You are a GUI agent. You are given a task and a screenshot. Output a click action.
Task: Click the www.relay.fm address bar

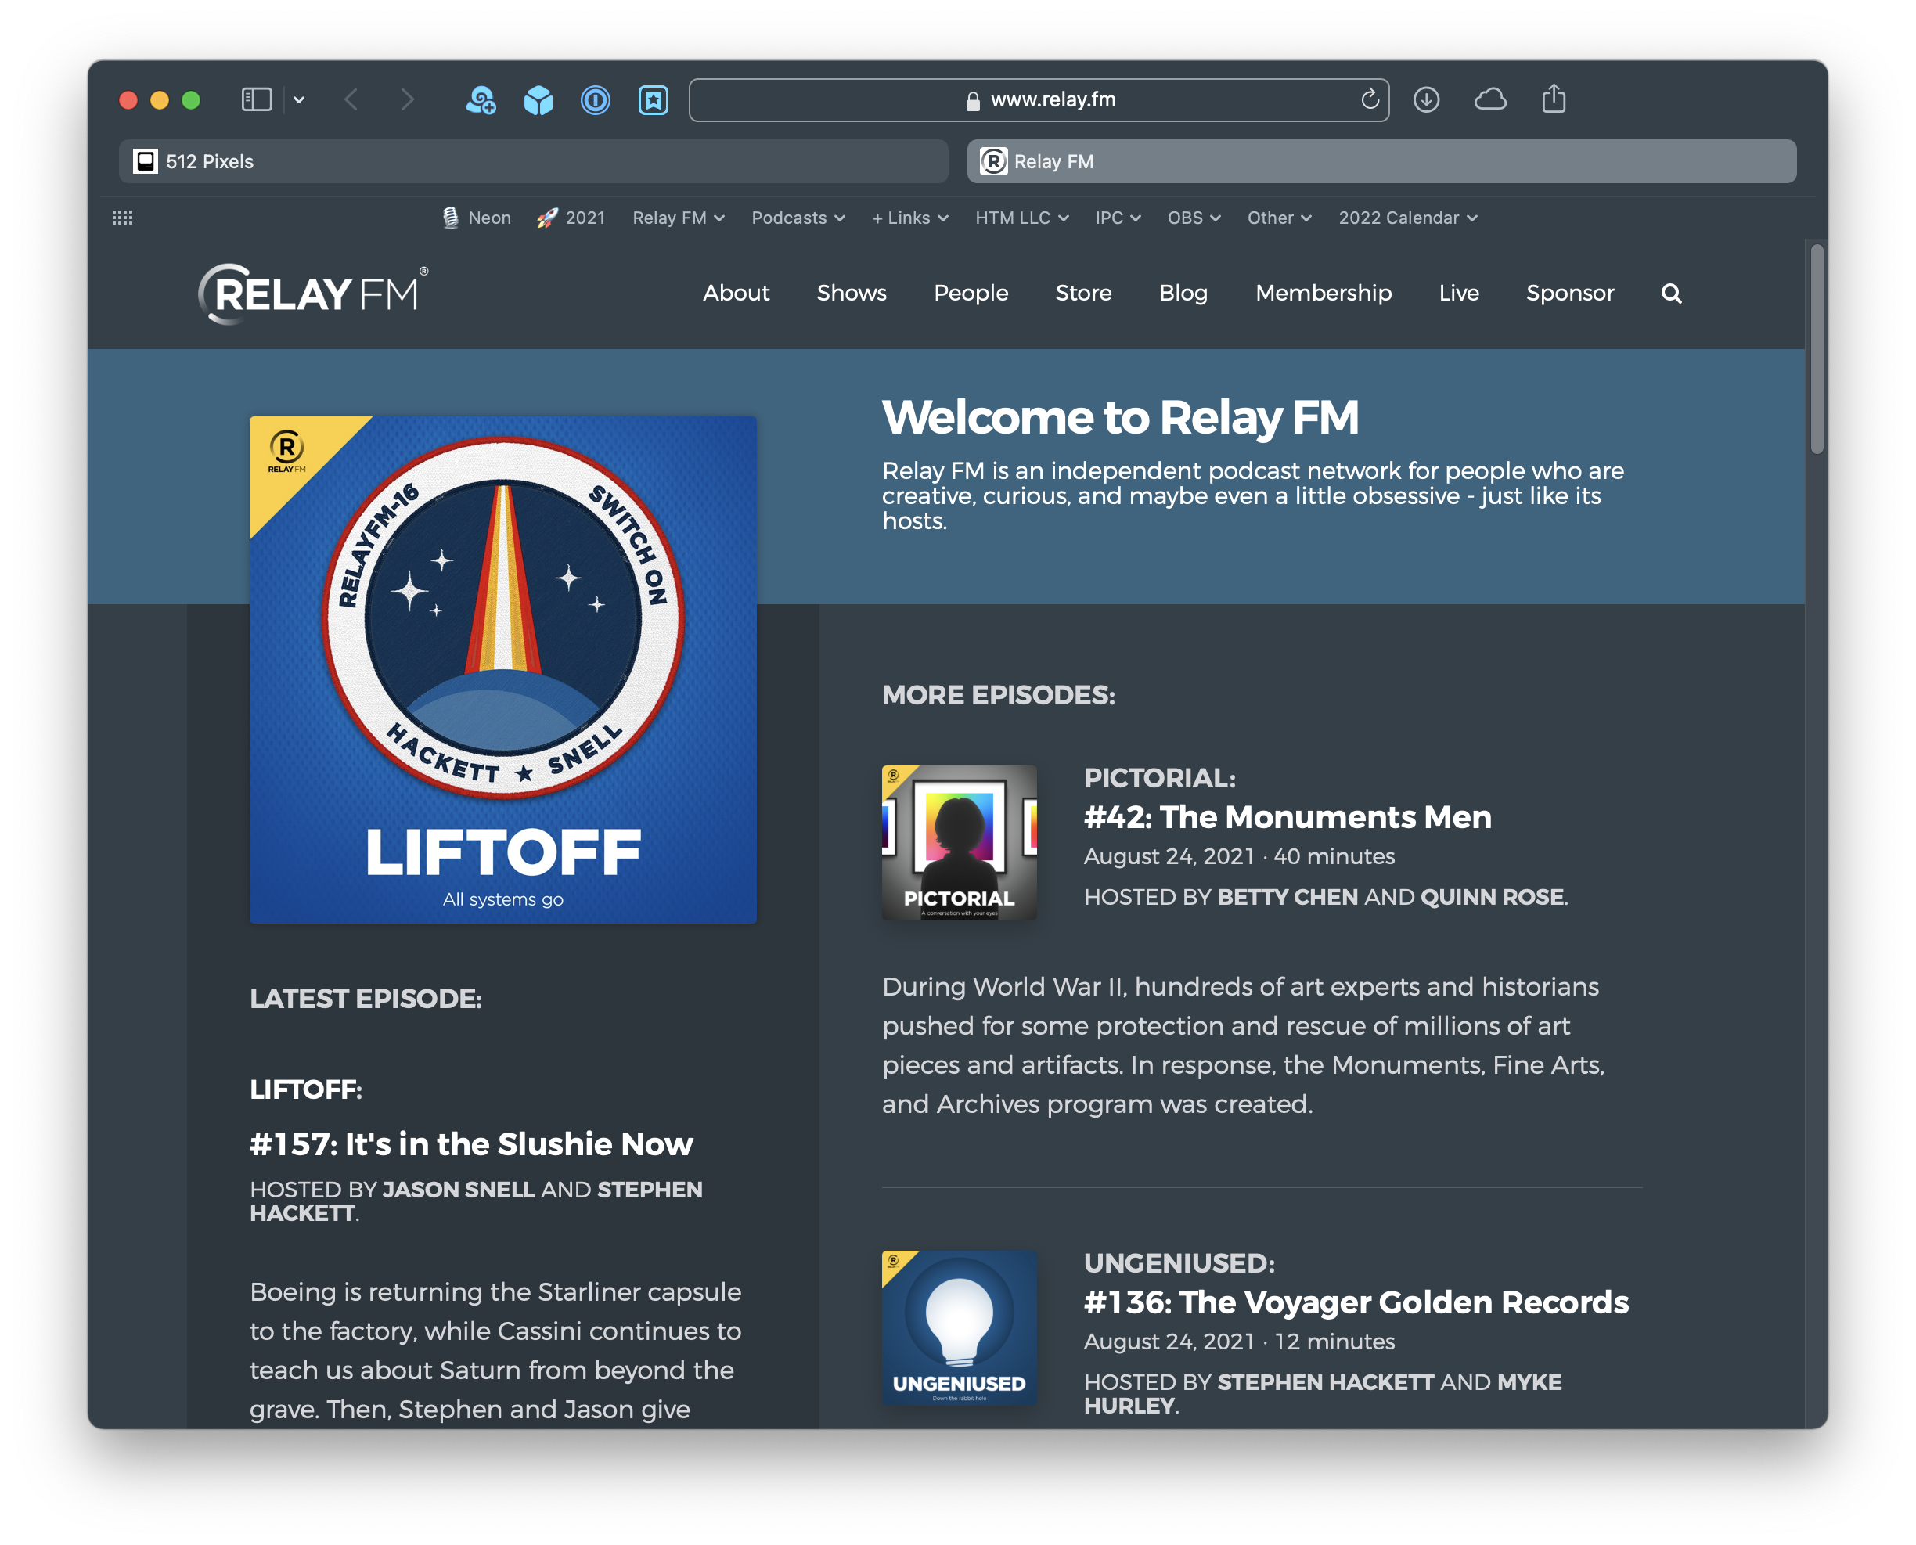click(1039, 99)
